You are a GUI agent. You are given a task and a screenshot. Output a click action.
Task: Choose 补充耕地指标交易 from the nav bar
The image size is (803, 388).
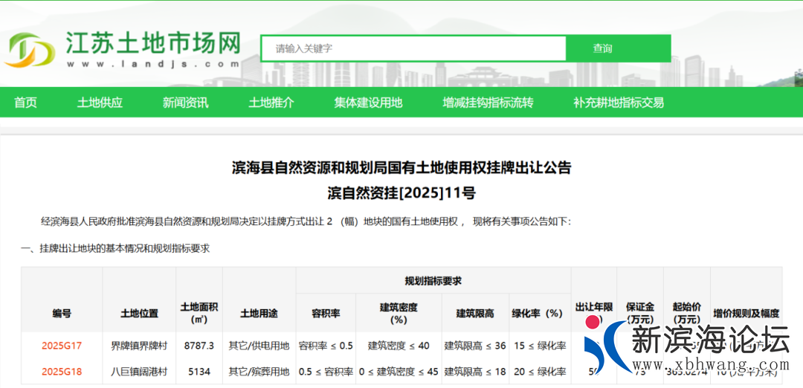coord(618,103)
